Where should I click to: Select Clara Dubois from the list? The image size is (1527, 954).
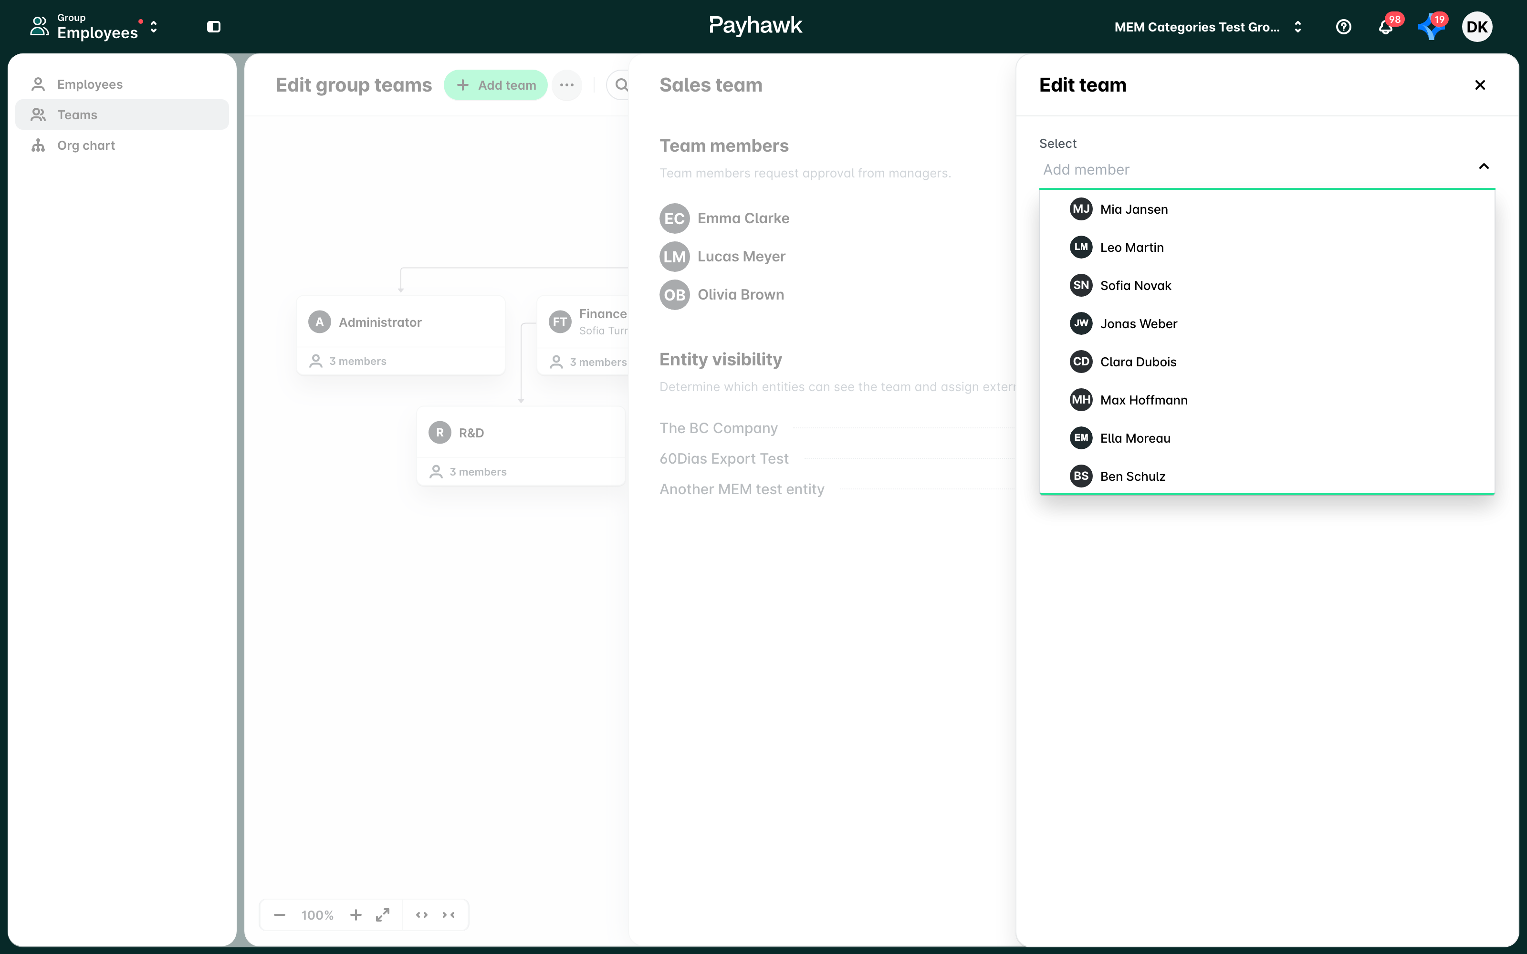(x=1267, y=362)
